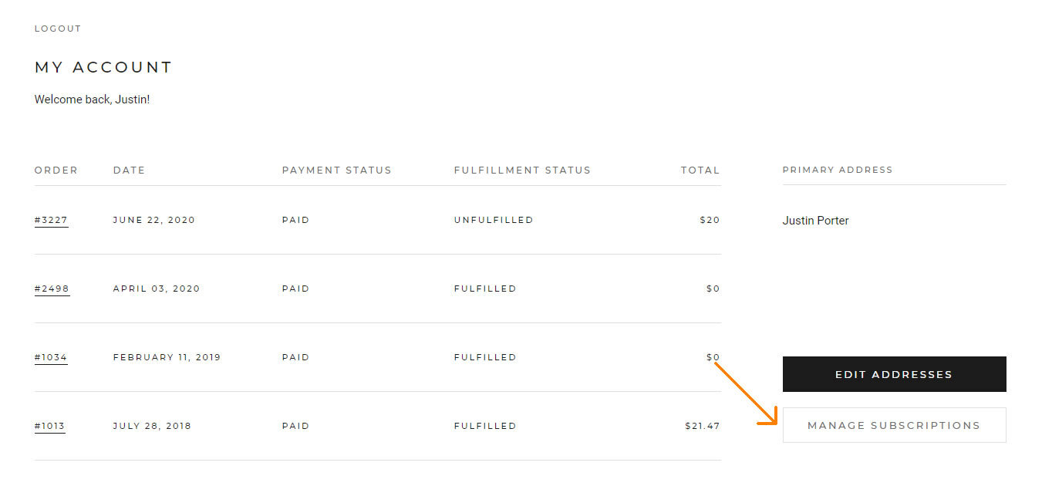
Task: Open order #3227 details
Action: click(51, 220)
